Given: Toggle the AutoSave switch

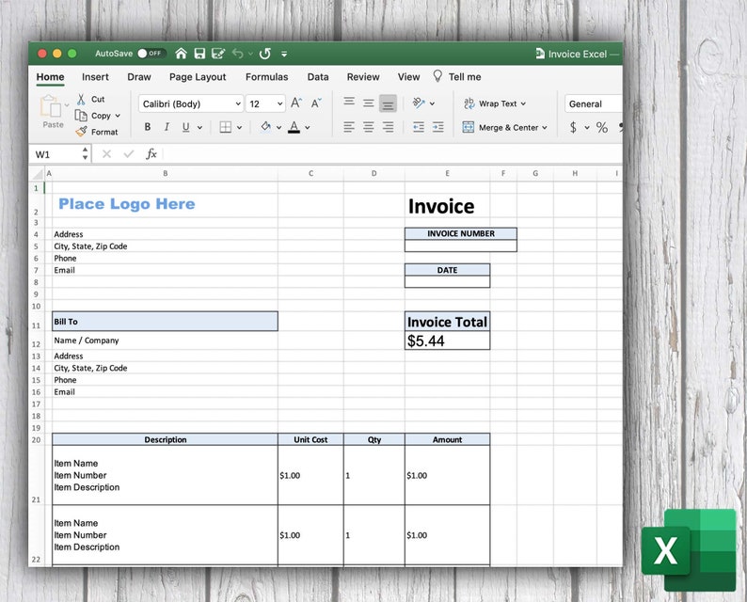Looking at the screenshot, I should [151, 54].
